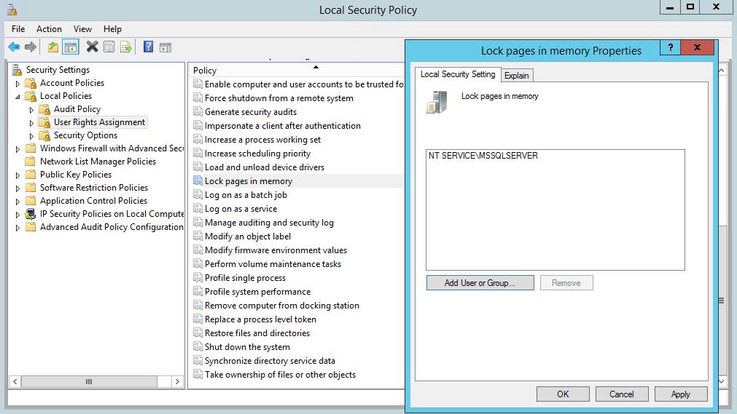Click the Security Options folder icon

[44, 135]
